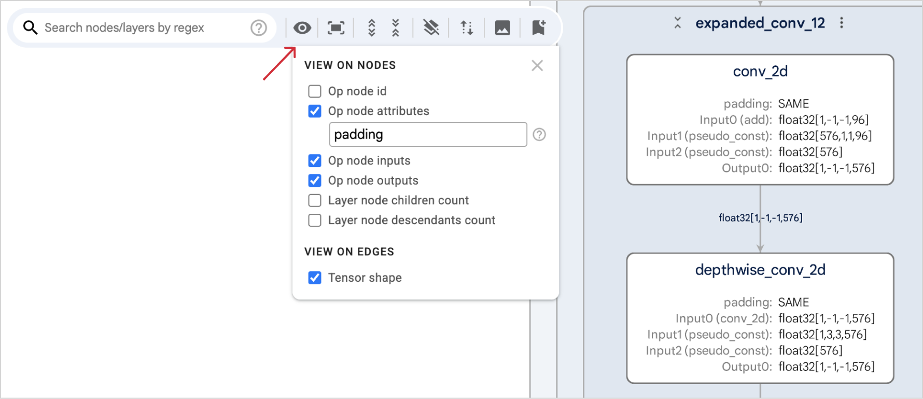This screenshot has width=923, height=399.
Task: Uncheck the Tensor shape checkbox
Action: point(315,278)
